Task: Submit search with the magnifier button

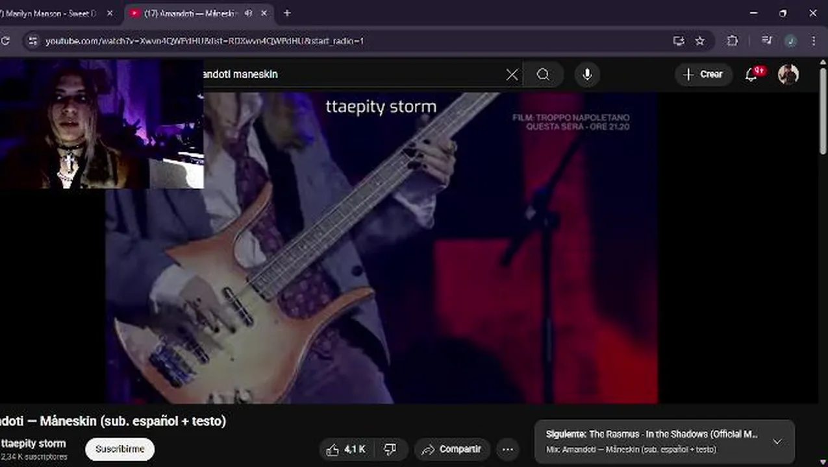Action: pyautogui.click(x=544, y=75)
